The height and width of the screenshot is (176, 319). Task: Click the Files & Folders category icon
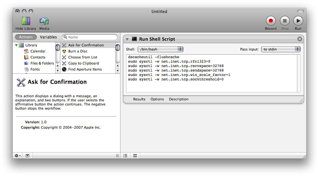click(x=26, y=63)
